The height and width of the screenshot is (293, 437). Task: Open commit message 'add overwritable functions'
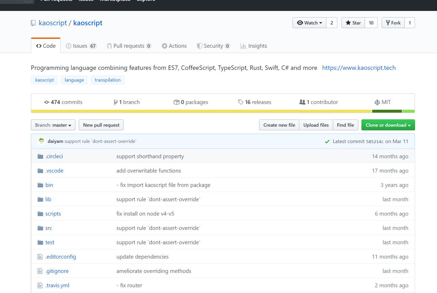click(x=149, y=171)
